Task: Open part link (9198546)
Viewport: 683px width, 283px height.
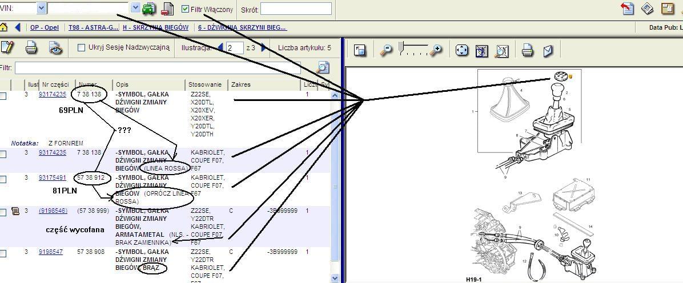Action: coord(53,211)
